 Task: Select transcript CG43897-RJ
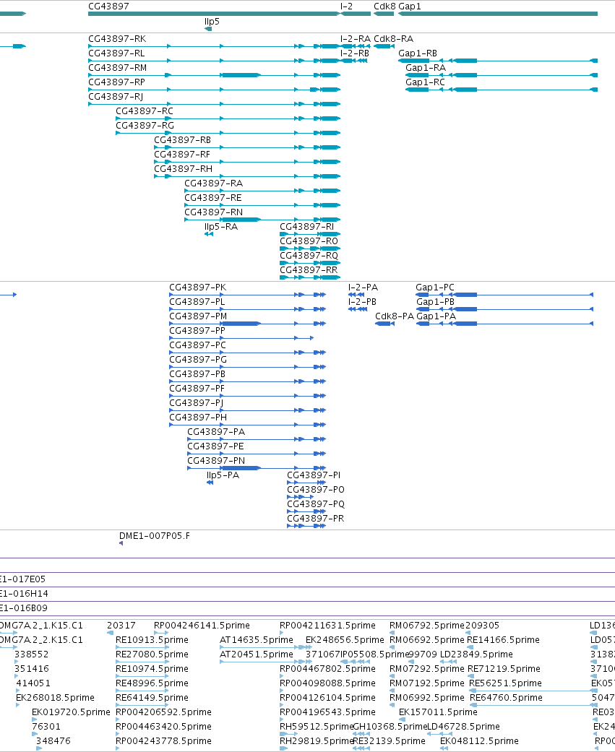pyautogui.click(x=214, y=104)
